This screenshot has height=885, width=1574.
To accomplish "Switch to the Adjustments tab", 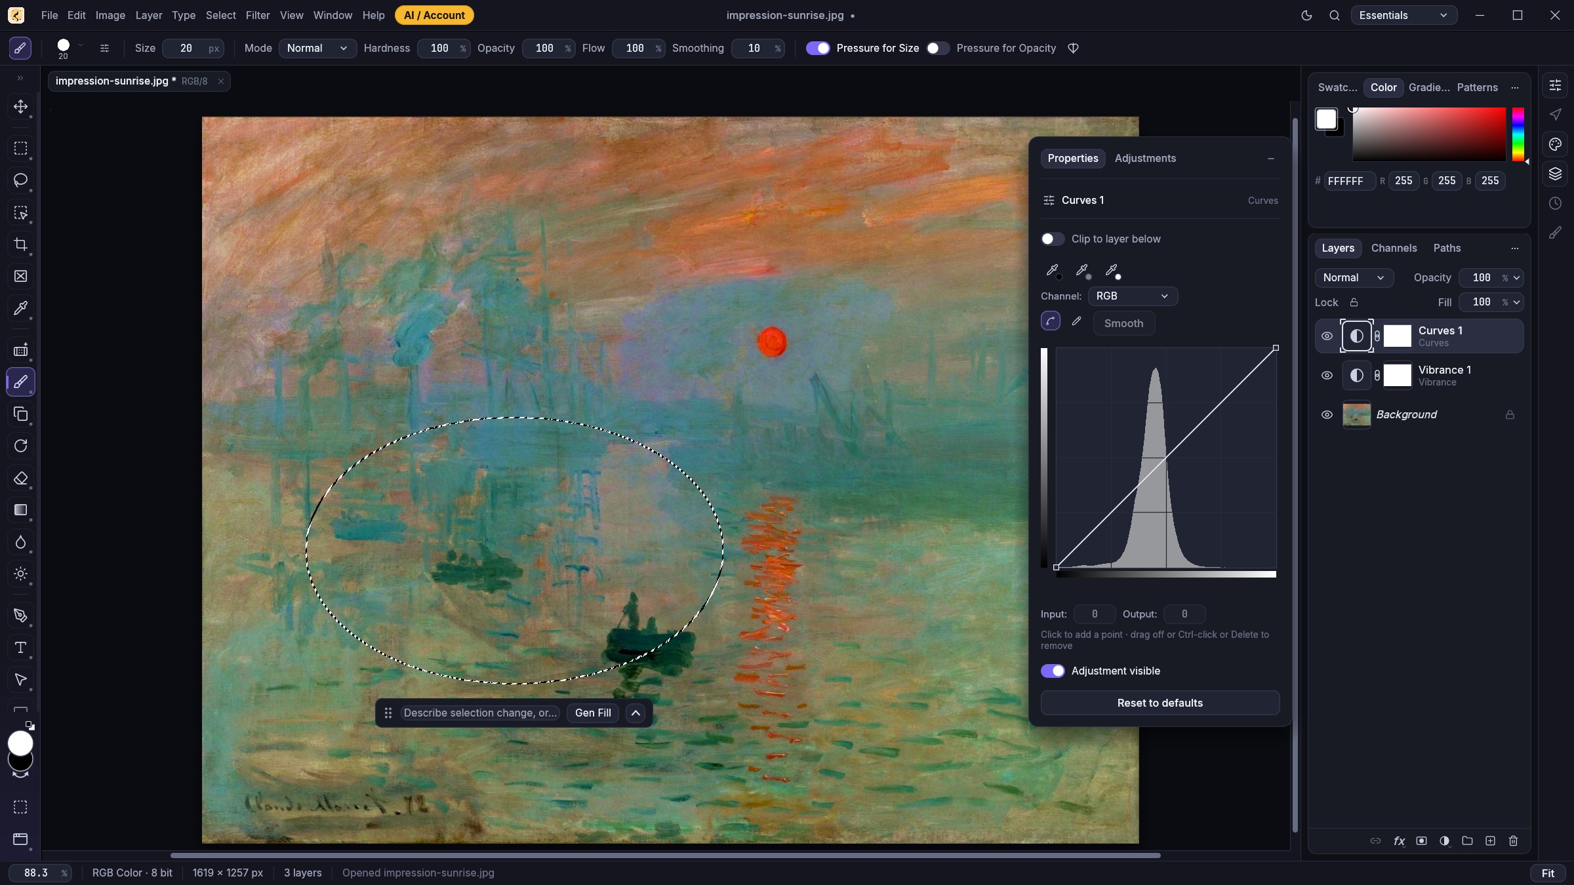I will point(1145,158).
